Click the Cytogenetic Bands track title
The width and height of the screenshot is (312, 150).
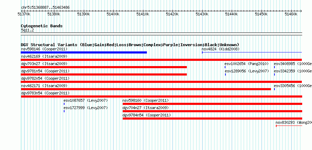click(42, 26)
